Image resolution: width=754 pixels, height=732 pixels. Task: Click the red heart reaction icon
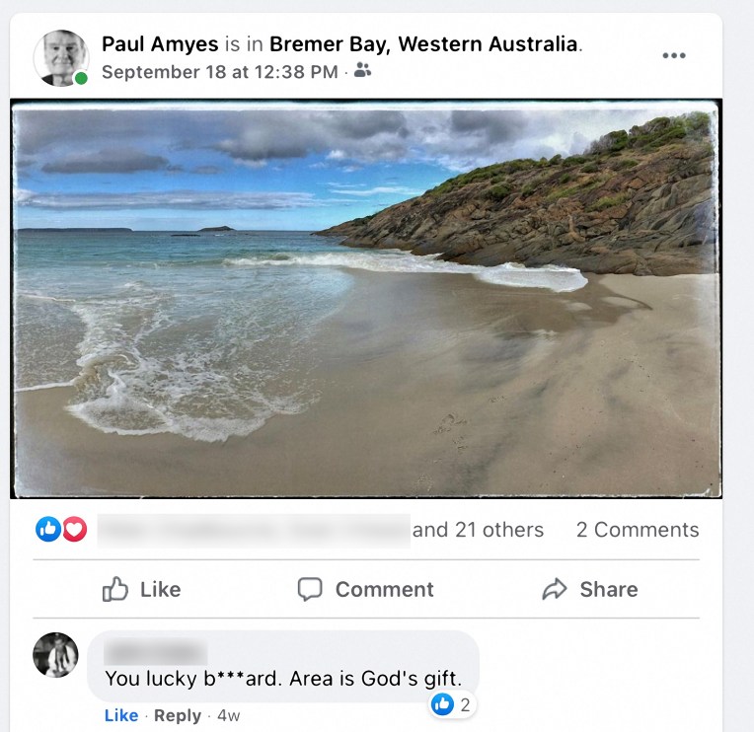pyautogui.click(x=75, y=530)
